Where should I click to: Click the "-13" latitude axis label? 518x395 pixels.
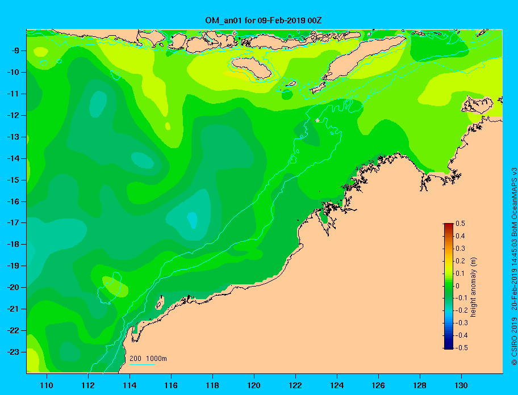(x=12, y=137)
